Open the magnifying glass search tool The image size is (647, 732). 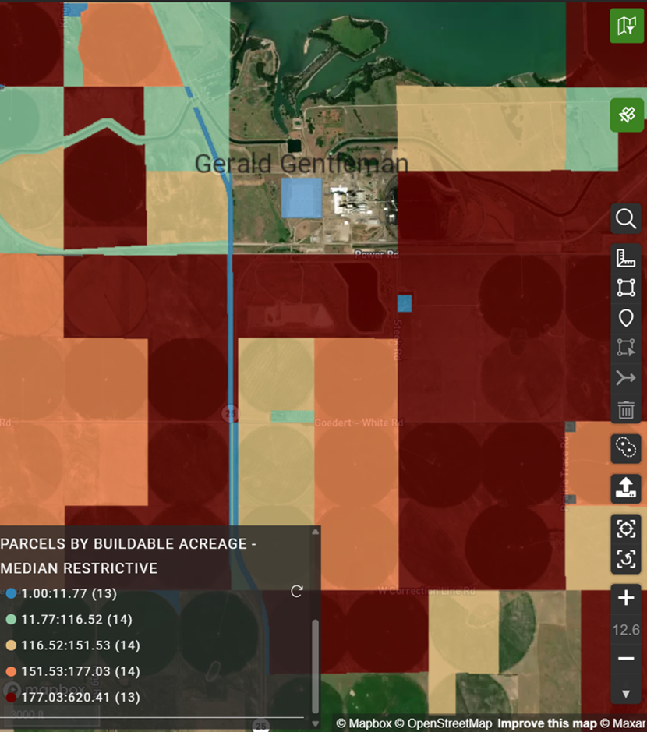tap(626, 219)
